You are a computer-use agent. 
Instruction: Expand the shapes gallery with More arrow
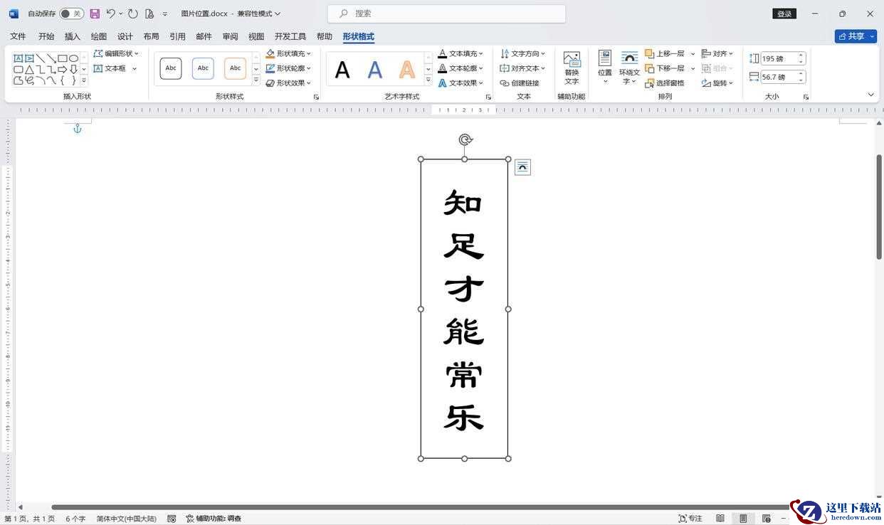click(84, 81)
